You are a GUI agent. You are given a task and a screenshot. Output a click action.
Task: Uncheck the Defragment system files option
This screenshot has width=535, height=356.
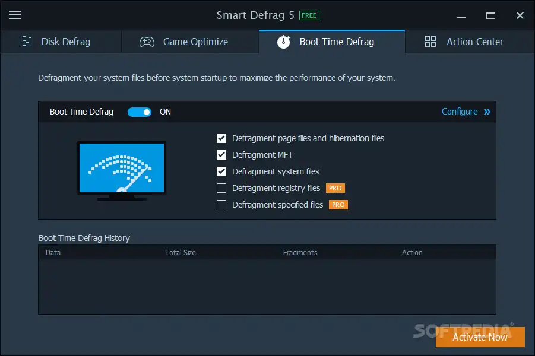pos(221,171)
